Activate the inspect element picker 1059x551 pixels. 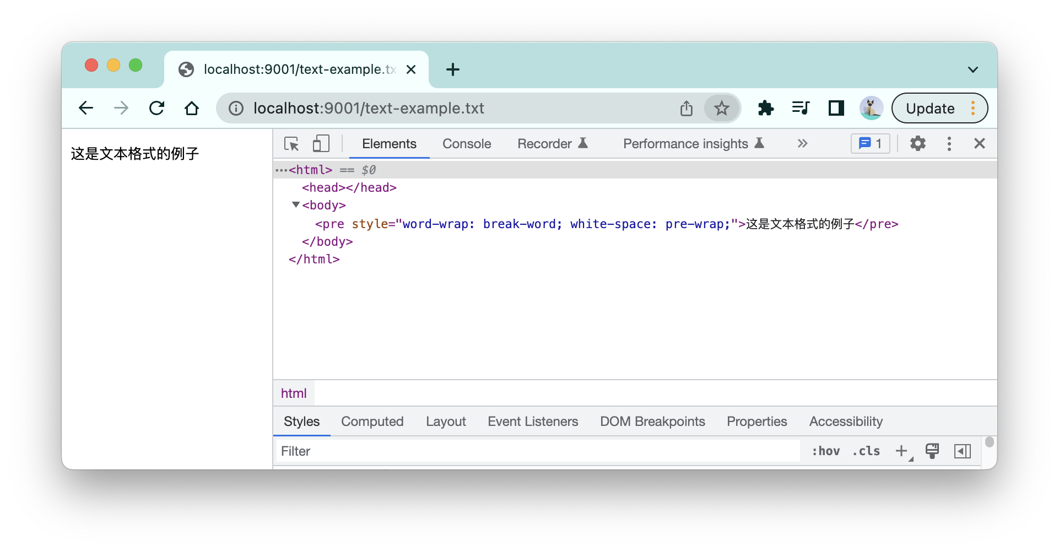pyautogui.click(x=291, y=144)
